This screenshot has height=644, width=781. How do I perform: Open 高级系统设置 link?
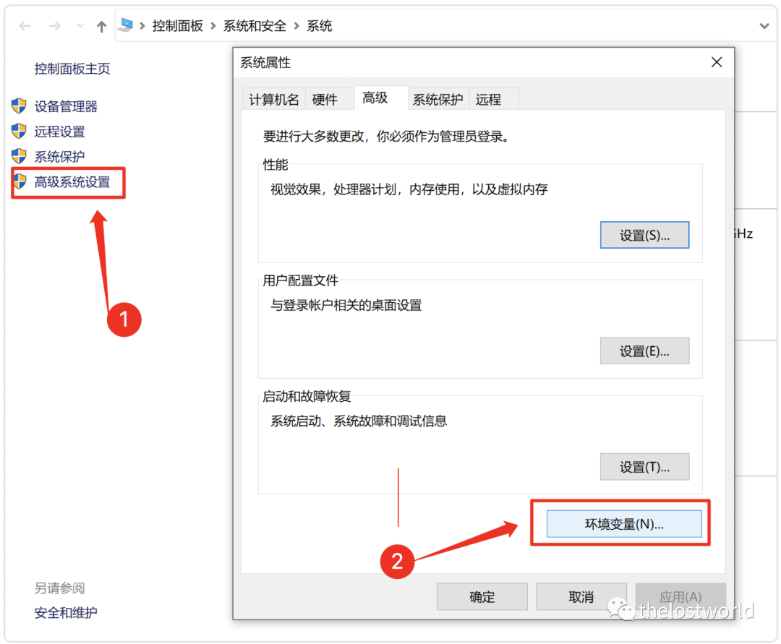click(72, 182)
